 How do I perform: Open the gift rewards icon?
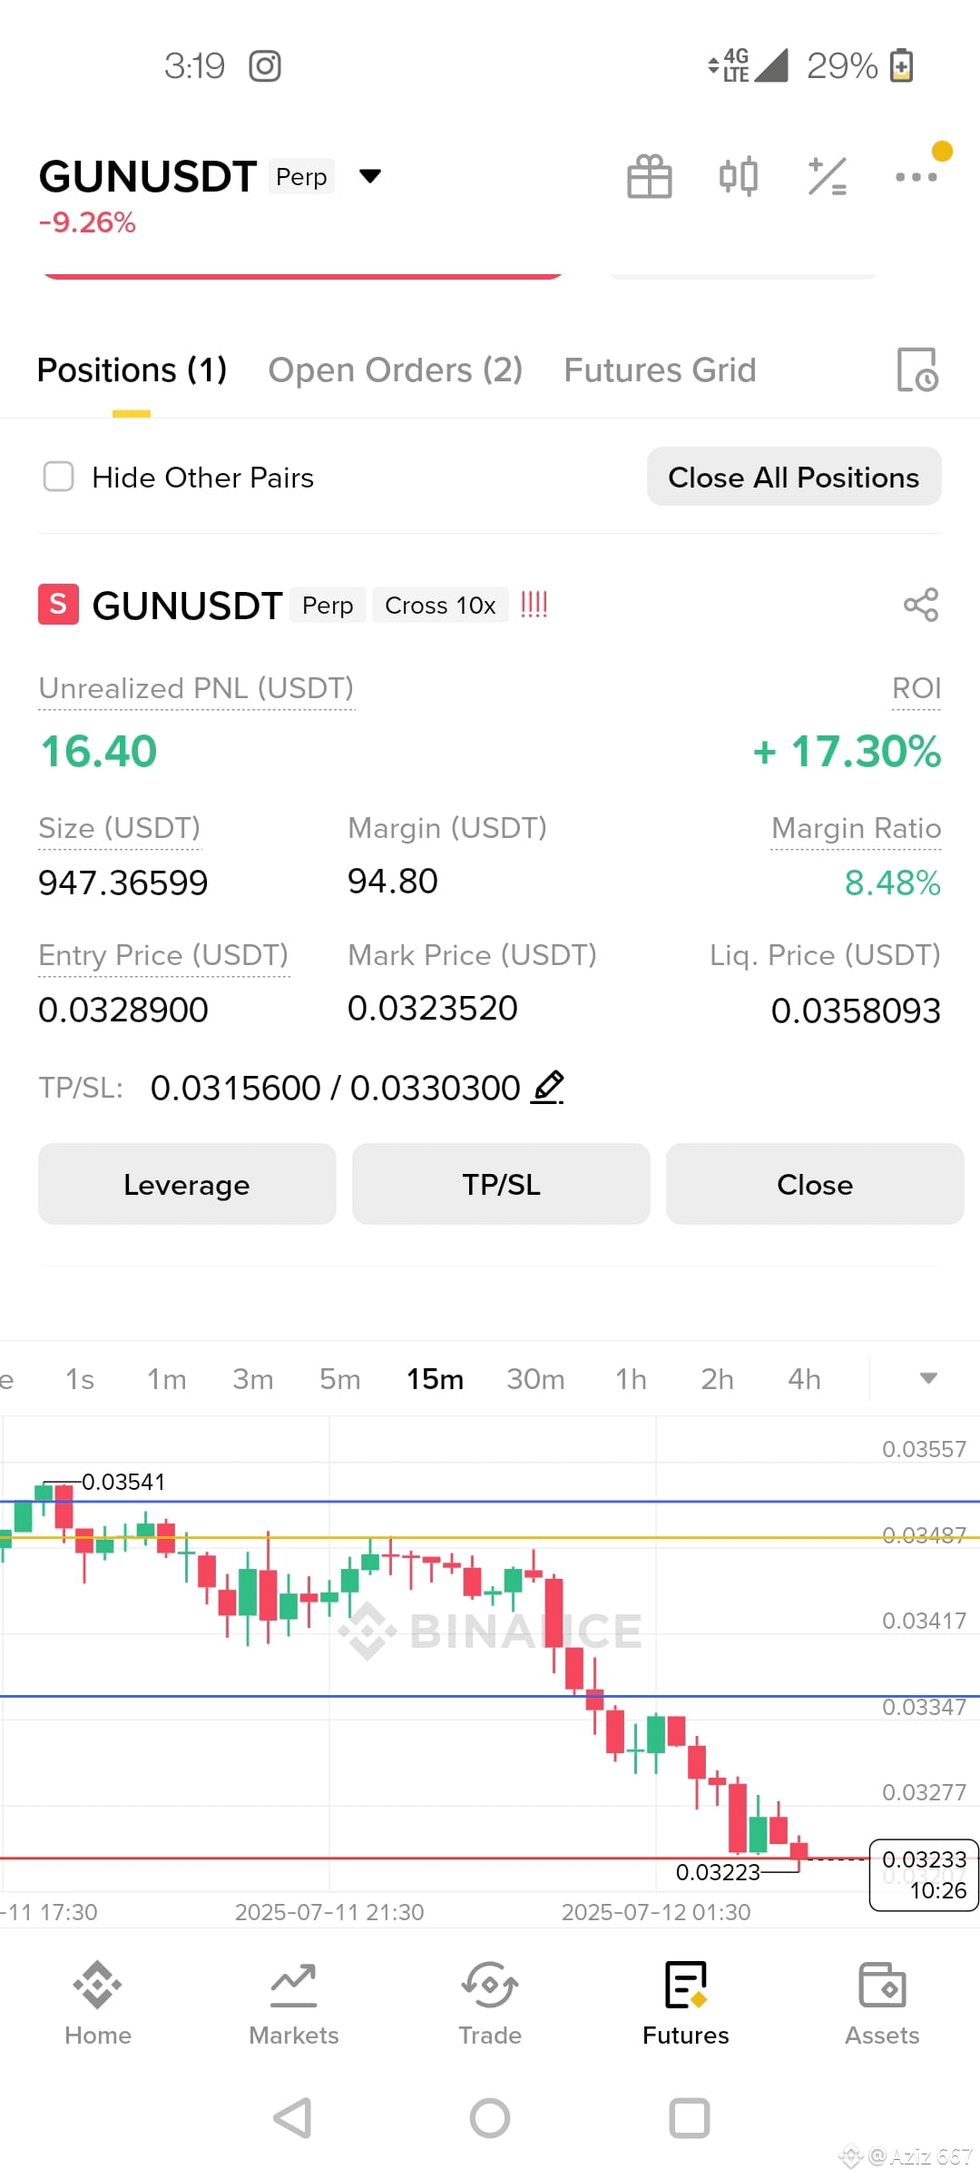pyautogui.click(x=650, y=176)
